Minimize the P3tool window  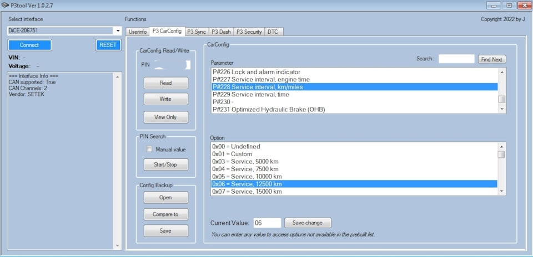(493, 6)
